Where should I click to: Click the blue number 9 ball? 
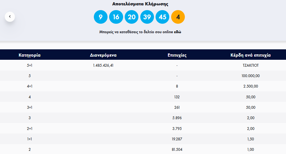pyautogui.click(x=101, y=17)
